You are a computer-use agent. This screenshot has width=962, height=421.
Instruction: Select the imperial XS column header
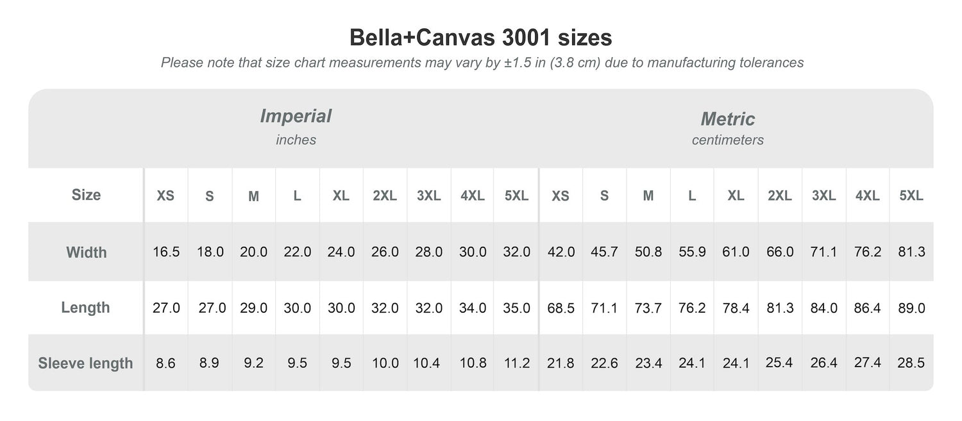pyautogui.click(x=165, y=196)
